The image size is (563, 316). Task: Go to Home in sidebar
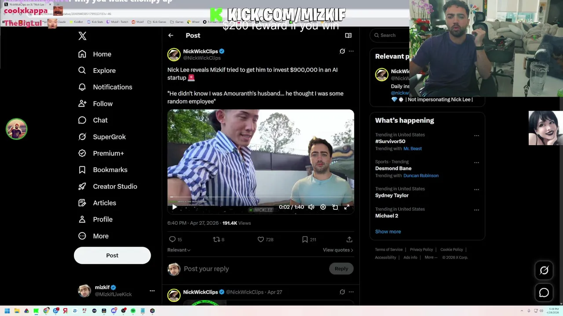click(95, 54)
